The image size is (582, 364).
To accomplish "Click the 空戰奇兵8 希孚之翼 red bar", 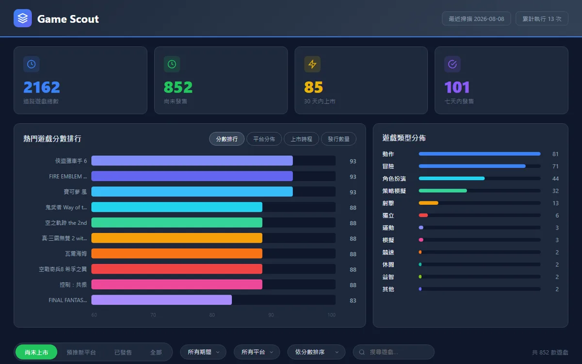I will click(177, 269).
